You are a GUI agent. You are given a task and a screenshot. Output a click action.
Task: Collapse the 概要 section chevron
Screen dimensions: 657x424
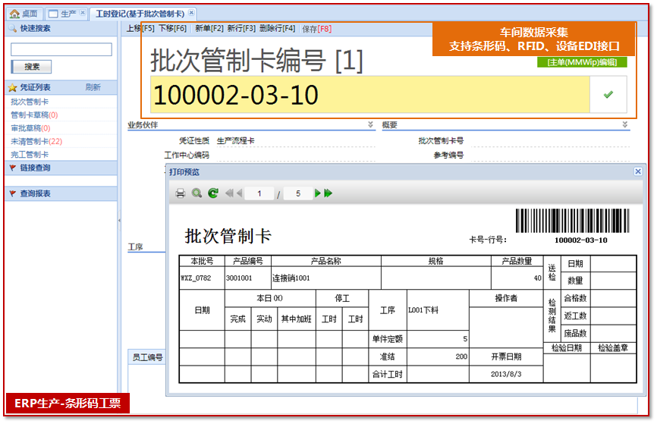pos(624,124)
